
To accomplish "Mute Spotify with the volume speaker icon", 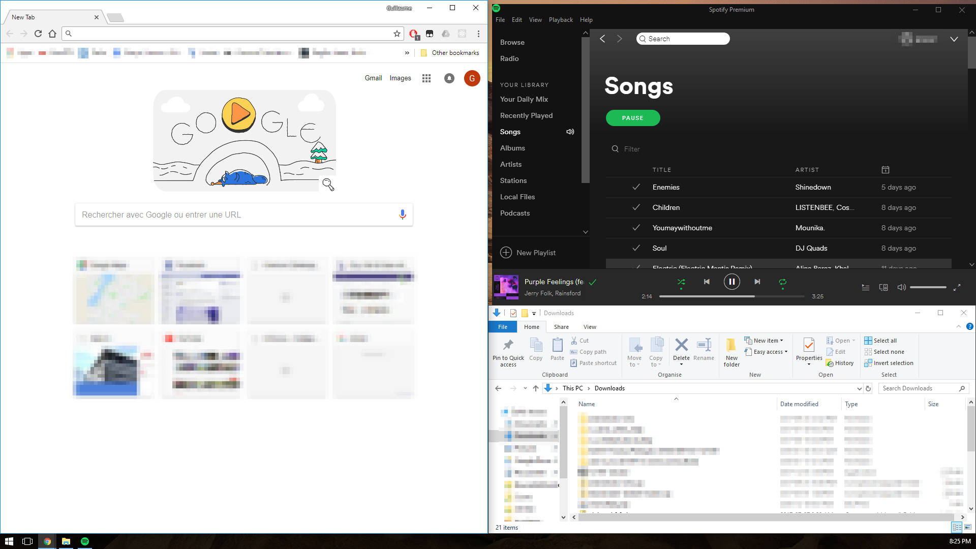I will 901,287.
